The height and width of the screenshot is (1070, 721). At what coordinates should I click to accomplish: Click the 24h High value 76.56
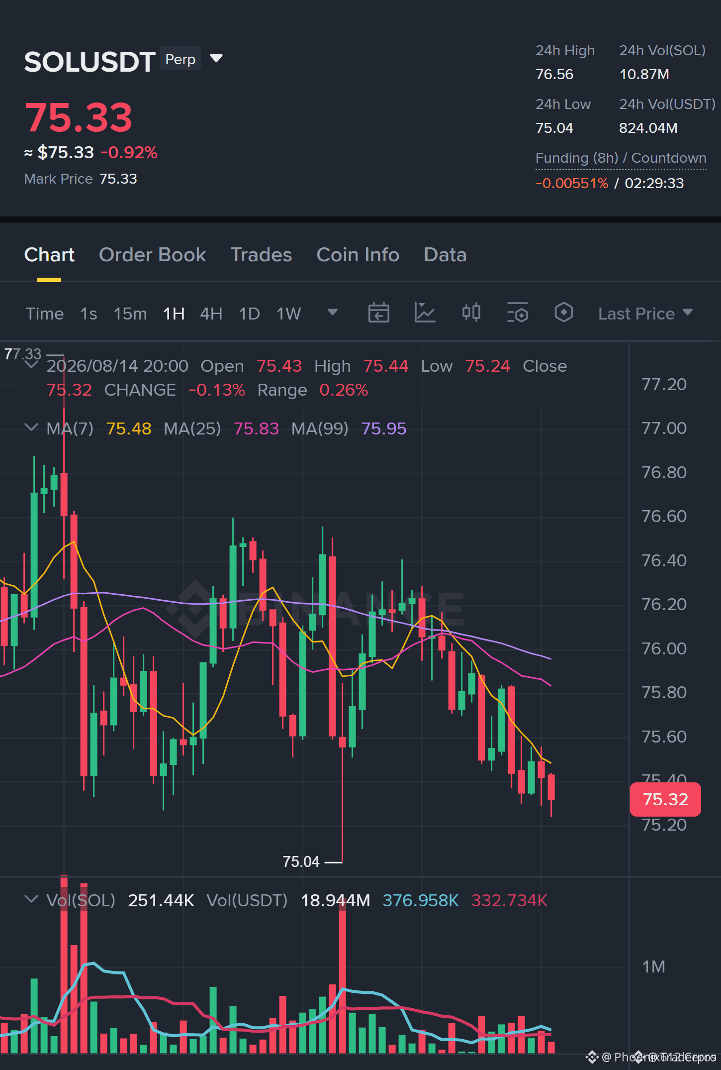tap(554, 74)
